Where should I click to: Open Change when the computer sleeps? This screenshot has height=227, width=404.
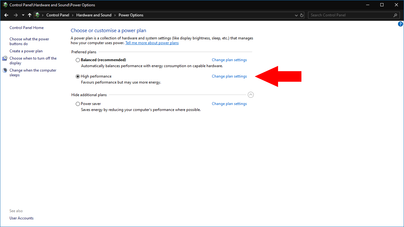[33, 73]
